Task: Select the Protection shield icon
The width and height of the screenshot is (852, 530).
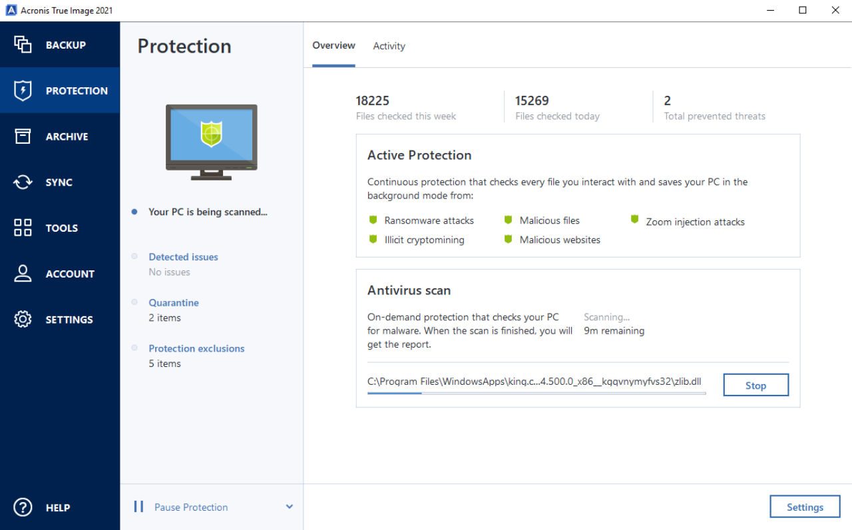Action: click(23, 91)
